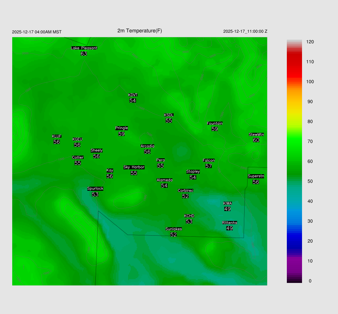Click the purple 10 region of colorbar
This screenshot has height=314, width=338.
tap(294, 261)
